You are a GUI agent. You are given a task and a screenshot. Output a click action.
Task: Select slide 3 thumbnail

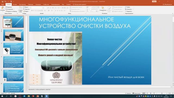(13, 48)
